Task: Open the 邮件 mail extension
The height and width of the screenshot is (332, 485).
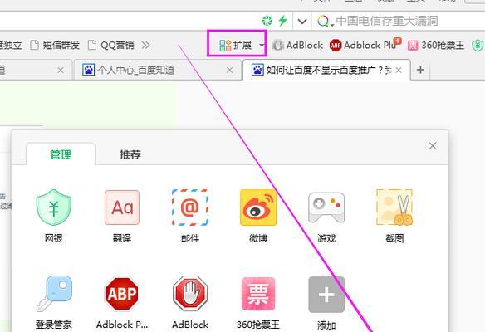Action: (190, 216)
